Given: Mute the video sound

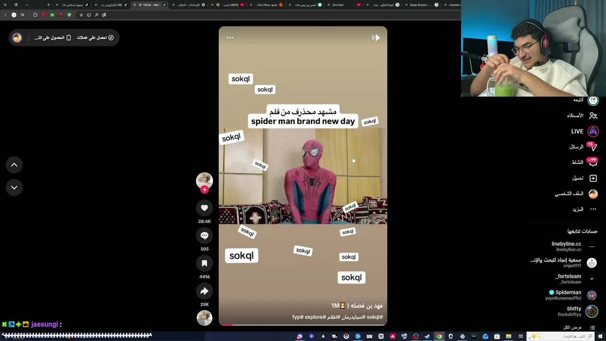Looking at the screenshot, I should coord(375,37).
